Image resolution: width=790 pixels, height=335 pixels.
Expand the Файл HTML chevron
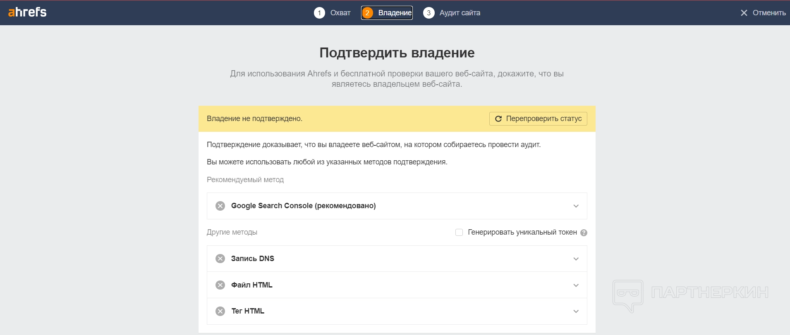pyautogui.click(x=576, y=285)
